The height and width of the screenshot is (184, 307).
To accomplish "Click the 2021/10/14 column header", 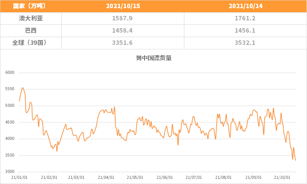I will click(x=246, y=6).
